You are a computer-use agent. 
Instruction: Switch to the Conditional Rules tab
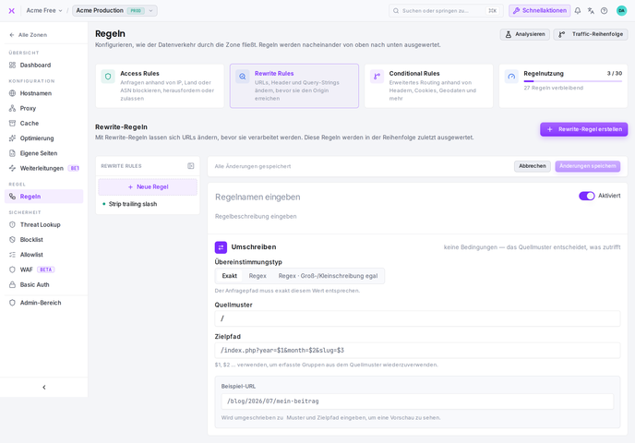coord(428,86)
